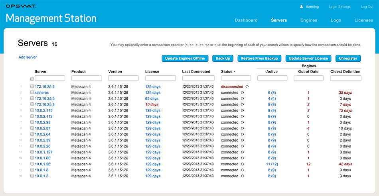
Task: Focus the Version filter field
Action: click(124, 78)
